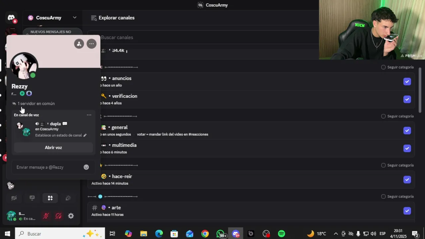Screen dimensions: 425x239
Task: Open Microsoft Edge from taskbar
Action: point(159,234)
